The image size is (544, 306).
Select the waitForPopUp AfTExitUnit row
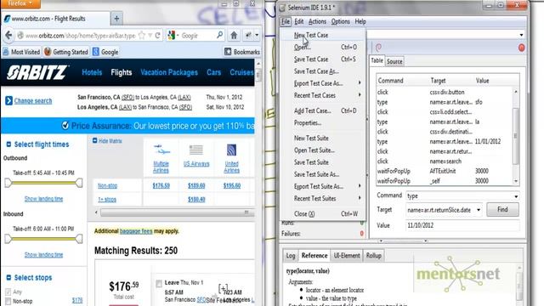pyautogui.click(x=445, y=171)
